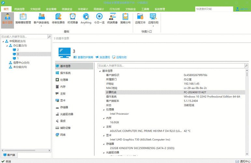Collapse the 办公室(3/3) tree node
Screen dimensions: 251x163
(x=7, y=46)
